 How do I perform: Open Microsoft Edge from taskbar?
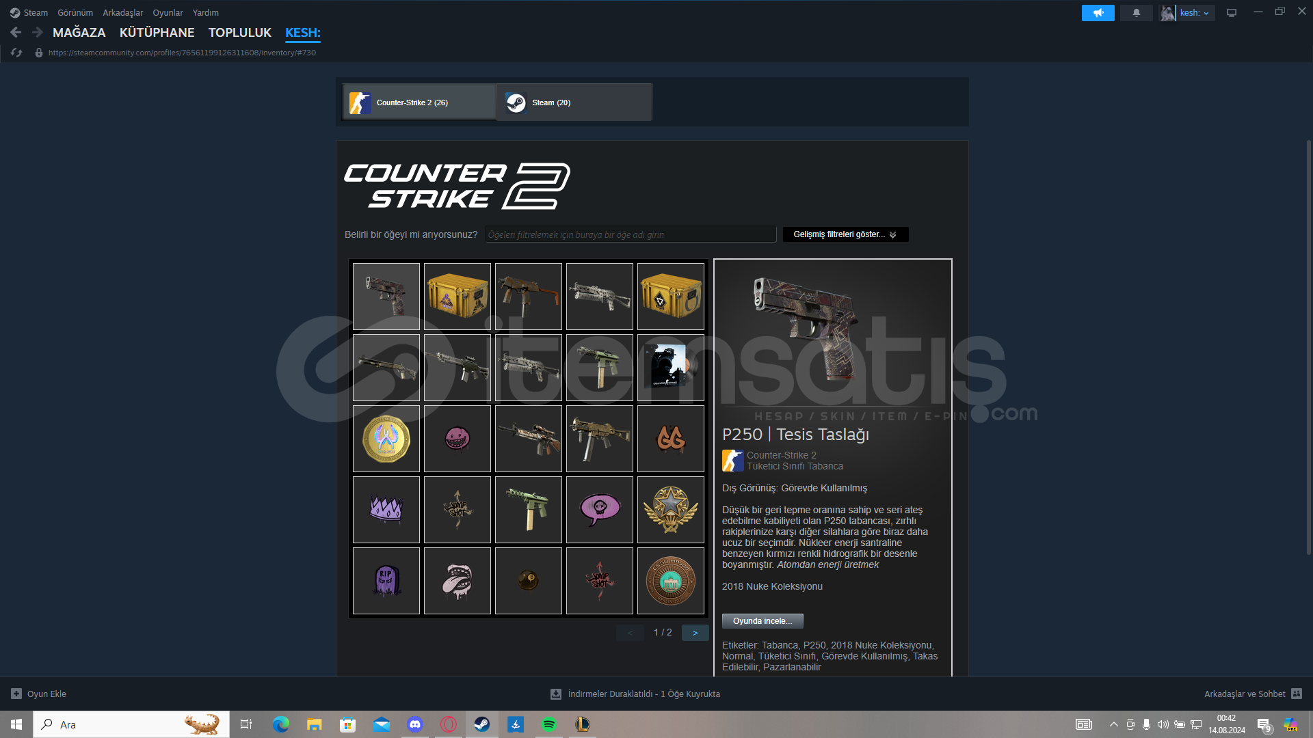(x=281, y=724)
